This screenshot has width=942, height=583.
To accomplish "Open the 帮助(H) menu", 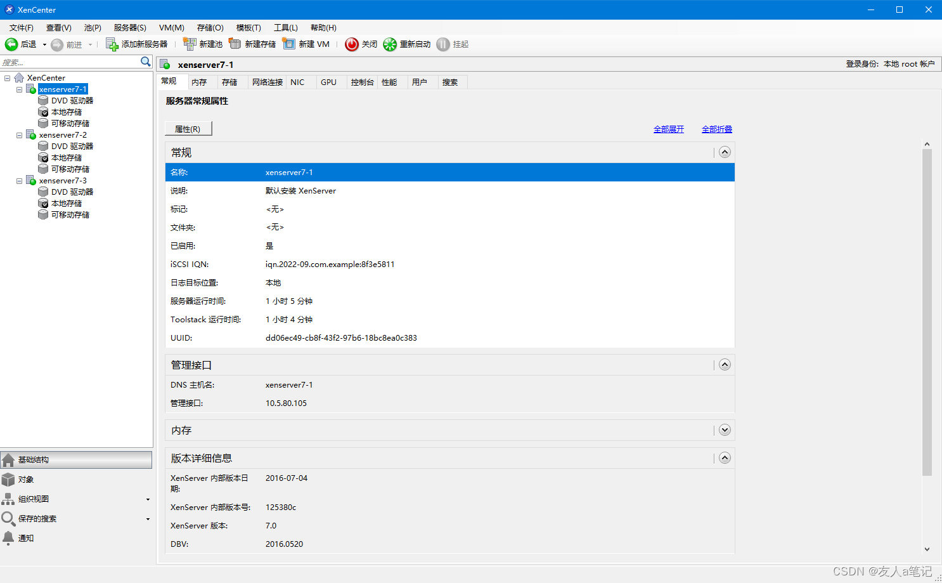I will click(x=323, y=27).
